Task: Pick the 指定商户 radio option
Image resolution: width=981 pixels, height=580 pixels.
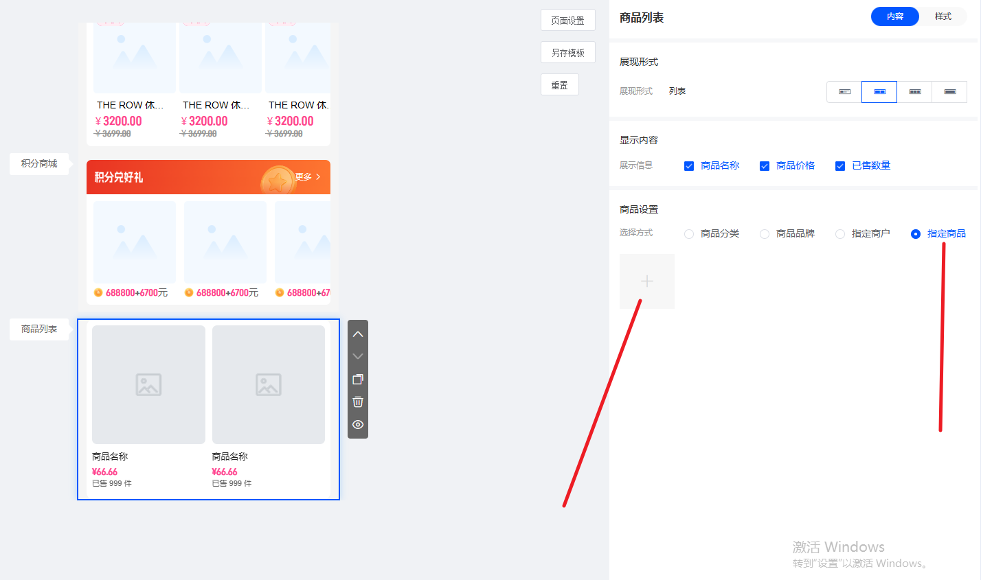Action: coord(840,234)
